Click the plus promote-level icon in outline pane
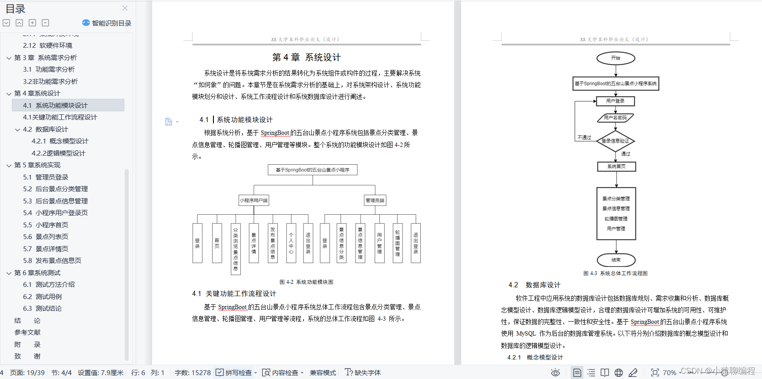The width and height of the screenshot is (762, 379). point(32,23)
